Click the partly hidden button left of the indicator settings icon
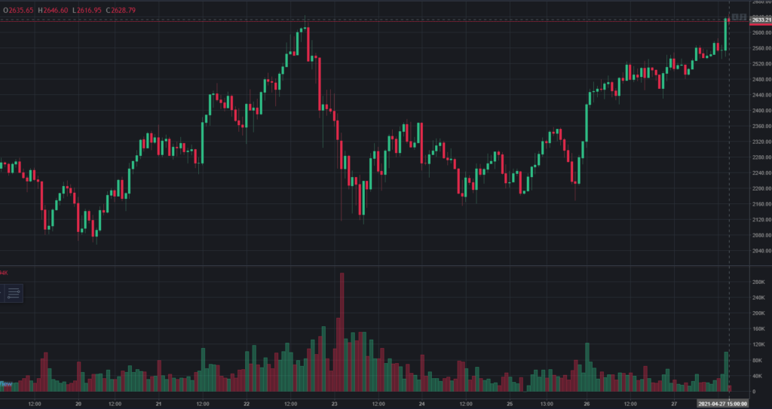The image size is (772, 409). point(2,292)
